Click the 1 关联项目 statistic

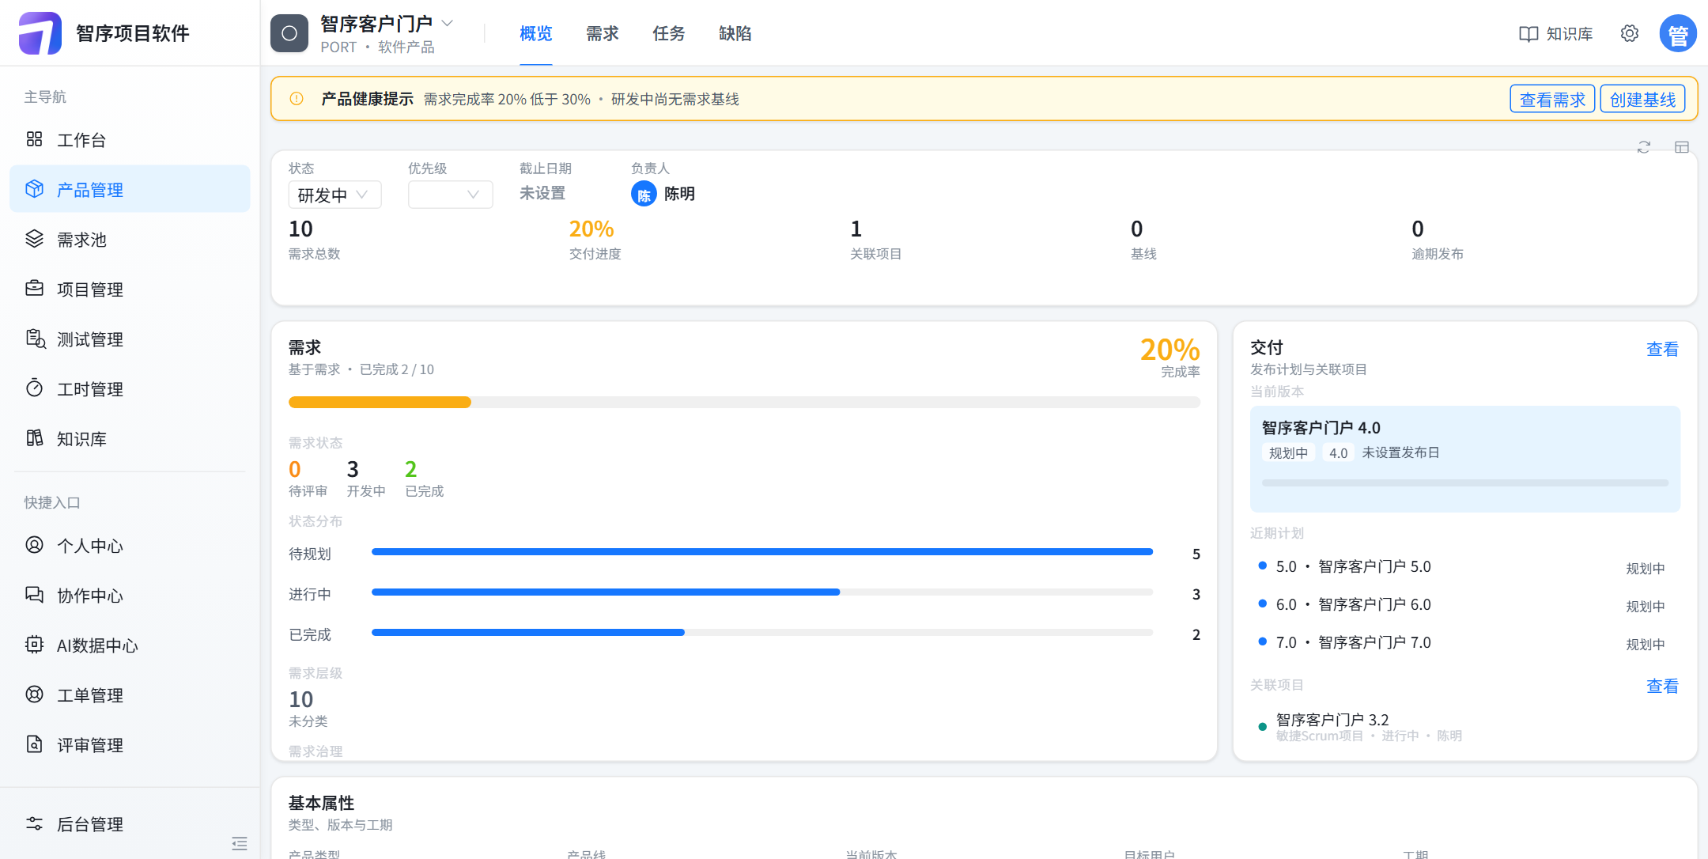coord(876,239)
